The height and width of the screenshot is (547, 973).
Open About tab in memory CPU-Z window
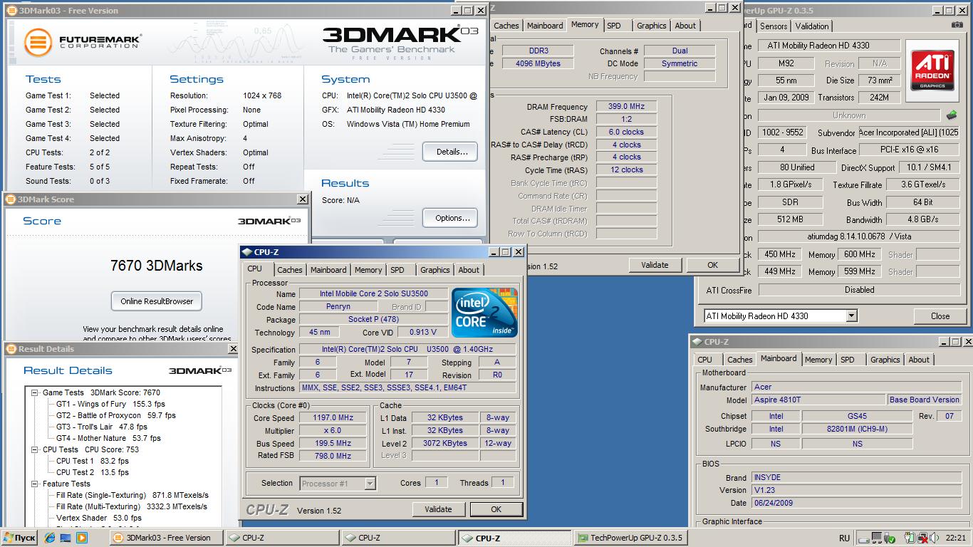click(x=685, y=26)
